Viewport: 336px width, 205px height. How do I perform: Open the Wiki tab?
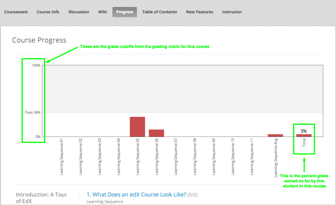tap(103, 12)
